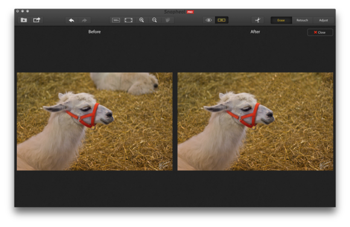The image size is (350, 227).
Task: Close the before/after comparison
Action: [320, 33]
